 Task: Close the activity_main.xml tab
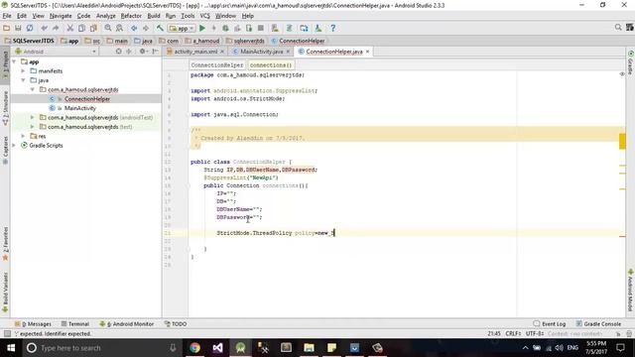click(222, 52)
